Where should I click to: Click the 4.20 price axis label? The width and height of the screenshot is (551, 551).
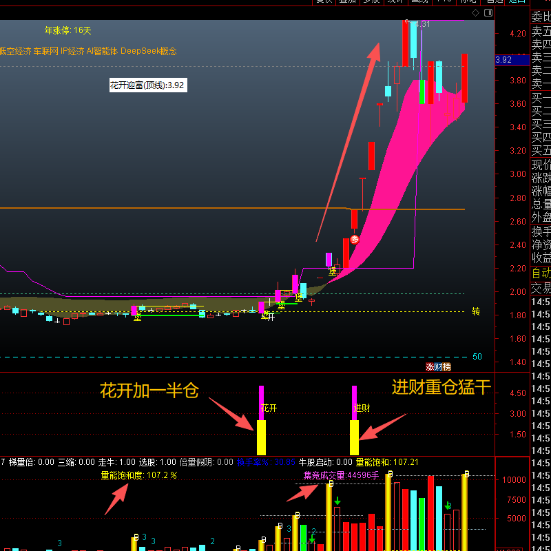[x=518, y=34]
